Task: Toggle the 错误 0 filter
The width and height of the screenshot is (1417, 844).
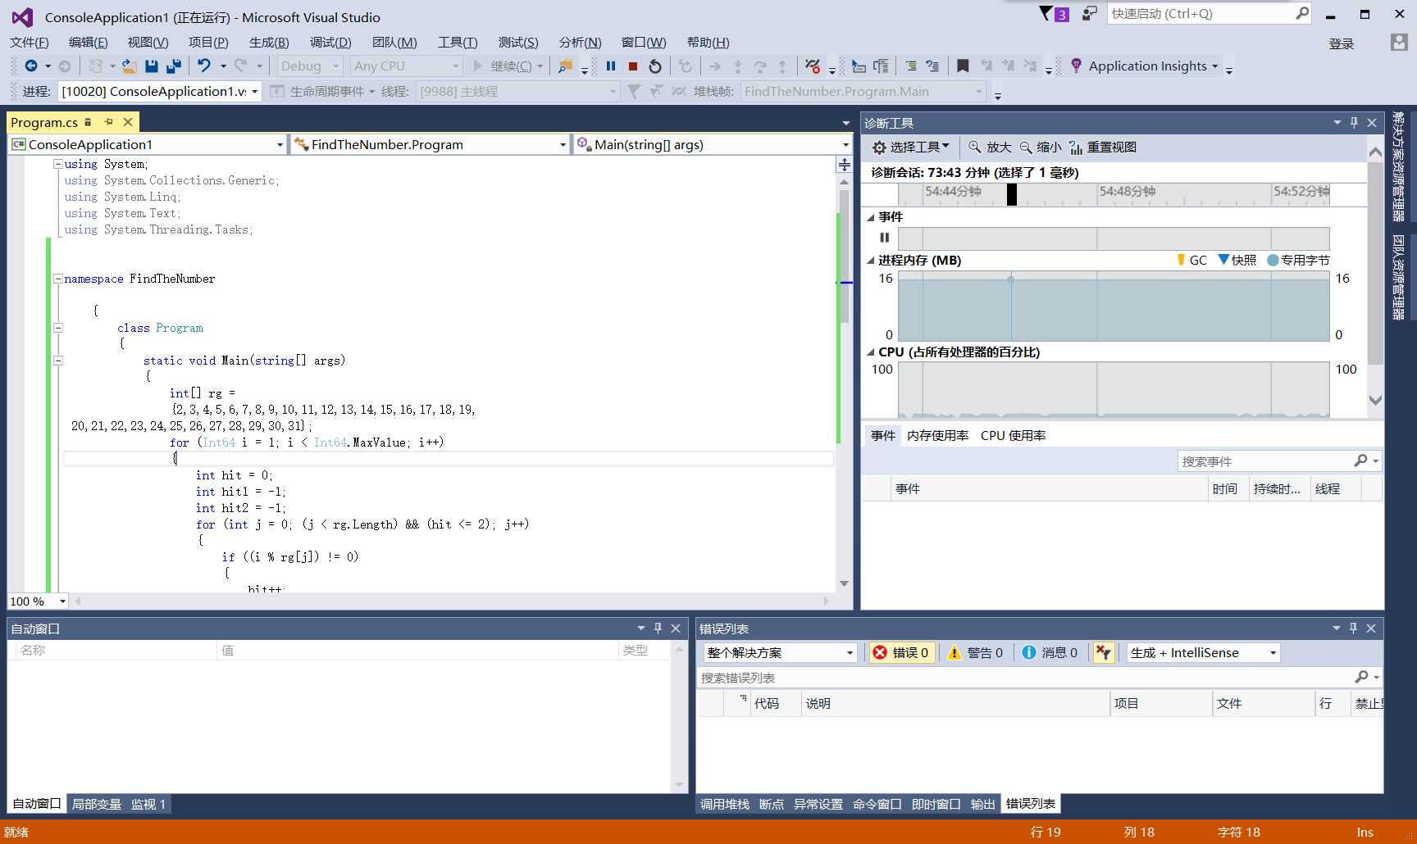Action: tap(901, 653)
